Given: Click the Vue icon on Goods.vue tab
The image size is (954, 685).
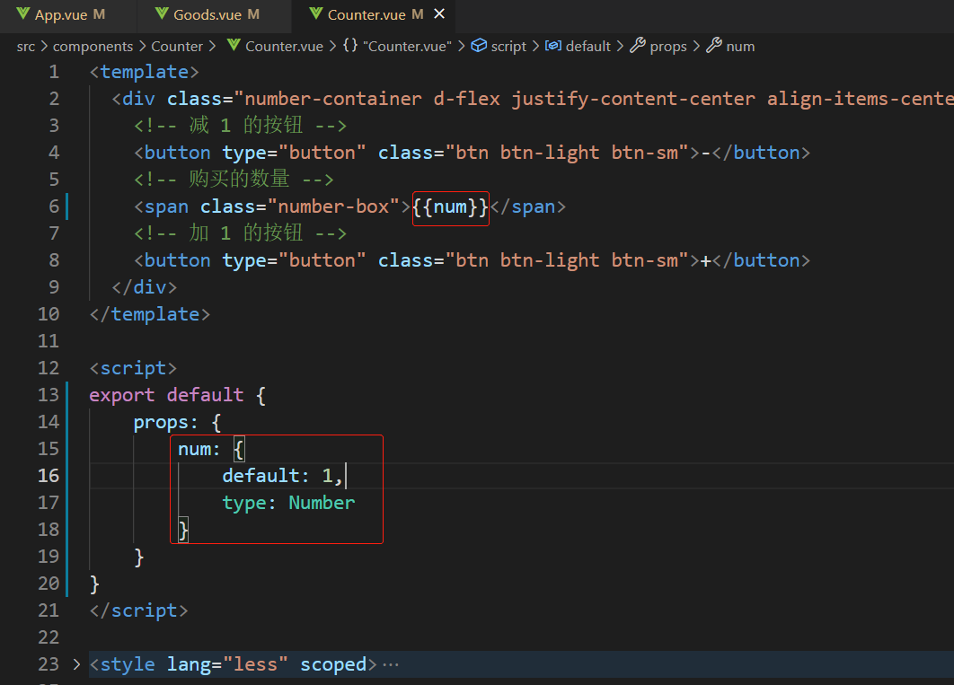Looking at the screenshot, I should click(162, 13).
